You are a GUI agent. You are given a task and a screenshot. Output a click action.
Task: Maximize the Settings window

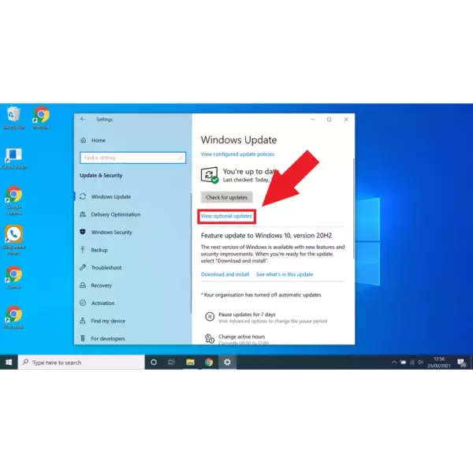(329, 120)
